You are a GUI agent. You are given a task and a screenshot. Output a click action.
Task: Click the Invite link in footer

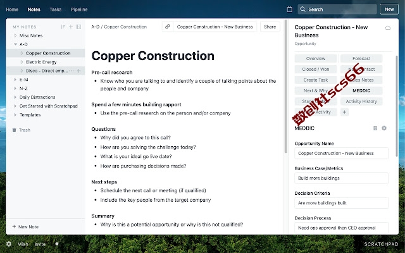40,244
